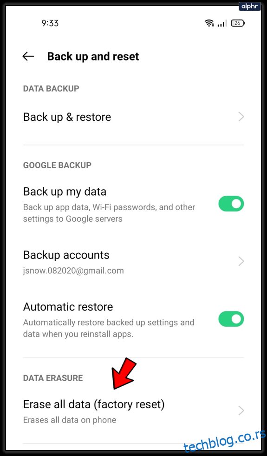
Task: Turn off the Automatic restore switch
Action: [x=231, y=319]
